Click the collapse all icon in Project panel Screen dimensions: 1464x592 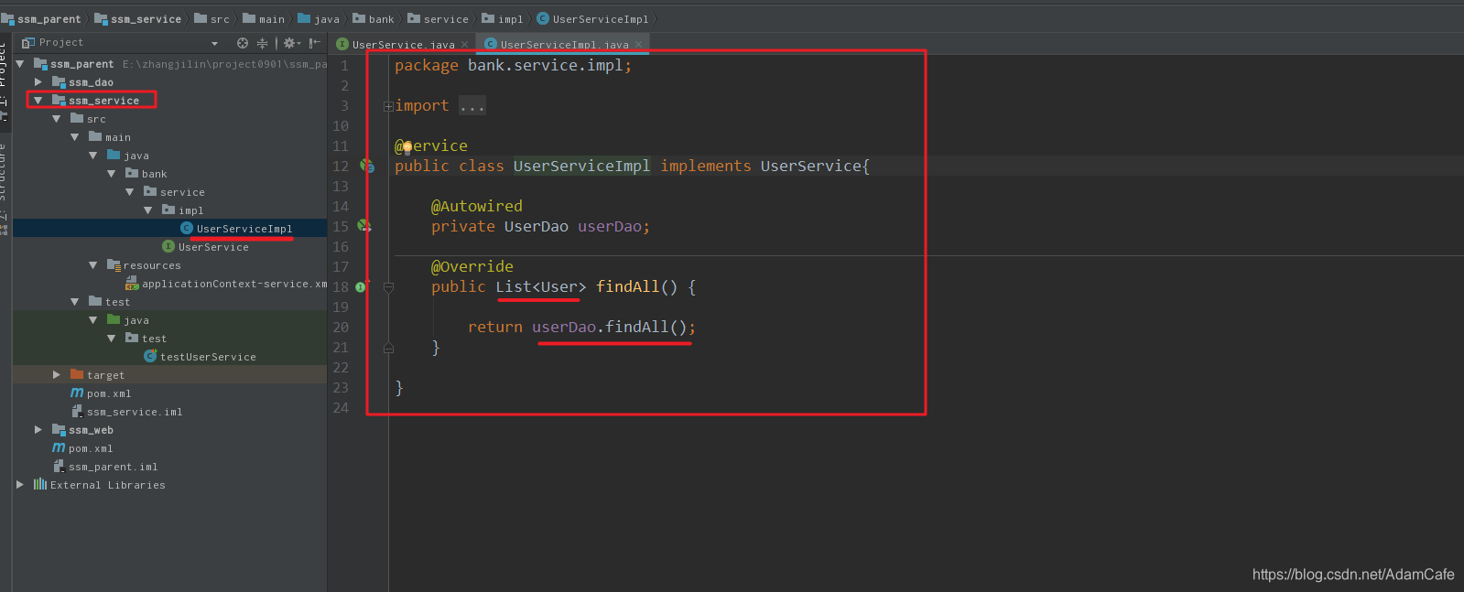tap(263, 43)
